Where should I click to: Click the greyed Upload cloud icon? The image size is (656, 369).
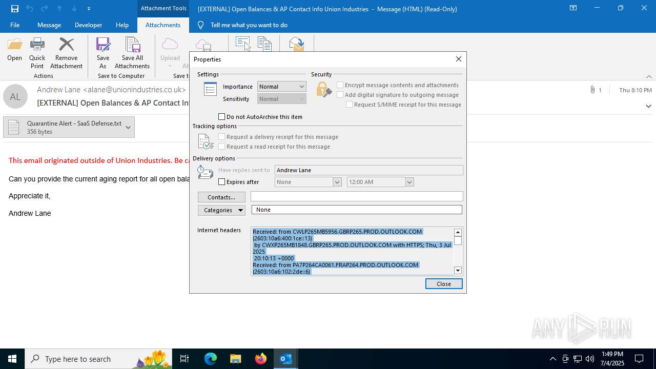170,45
